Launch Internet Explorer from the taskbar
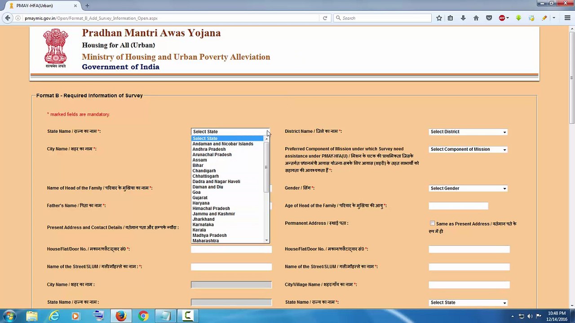The image size is (575, 323). (54, 316)
